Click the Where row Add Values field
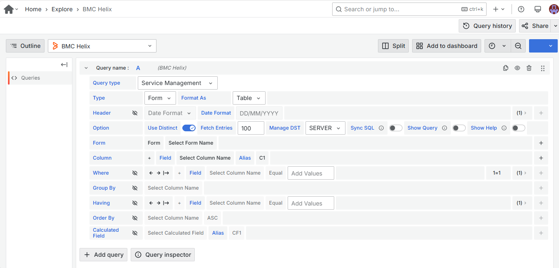 point(311,173)
